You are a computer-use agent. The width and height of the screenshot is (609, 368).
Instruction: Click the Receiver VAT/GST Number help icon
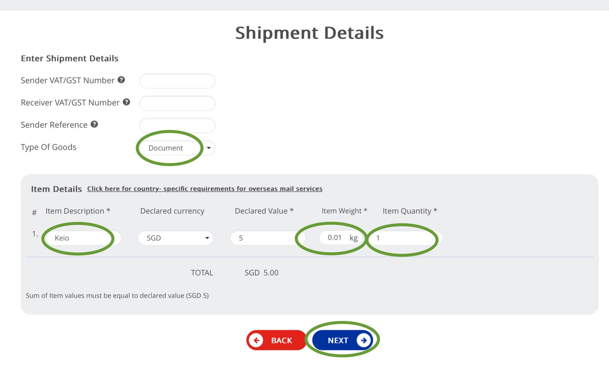(x=126, y=102)
